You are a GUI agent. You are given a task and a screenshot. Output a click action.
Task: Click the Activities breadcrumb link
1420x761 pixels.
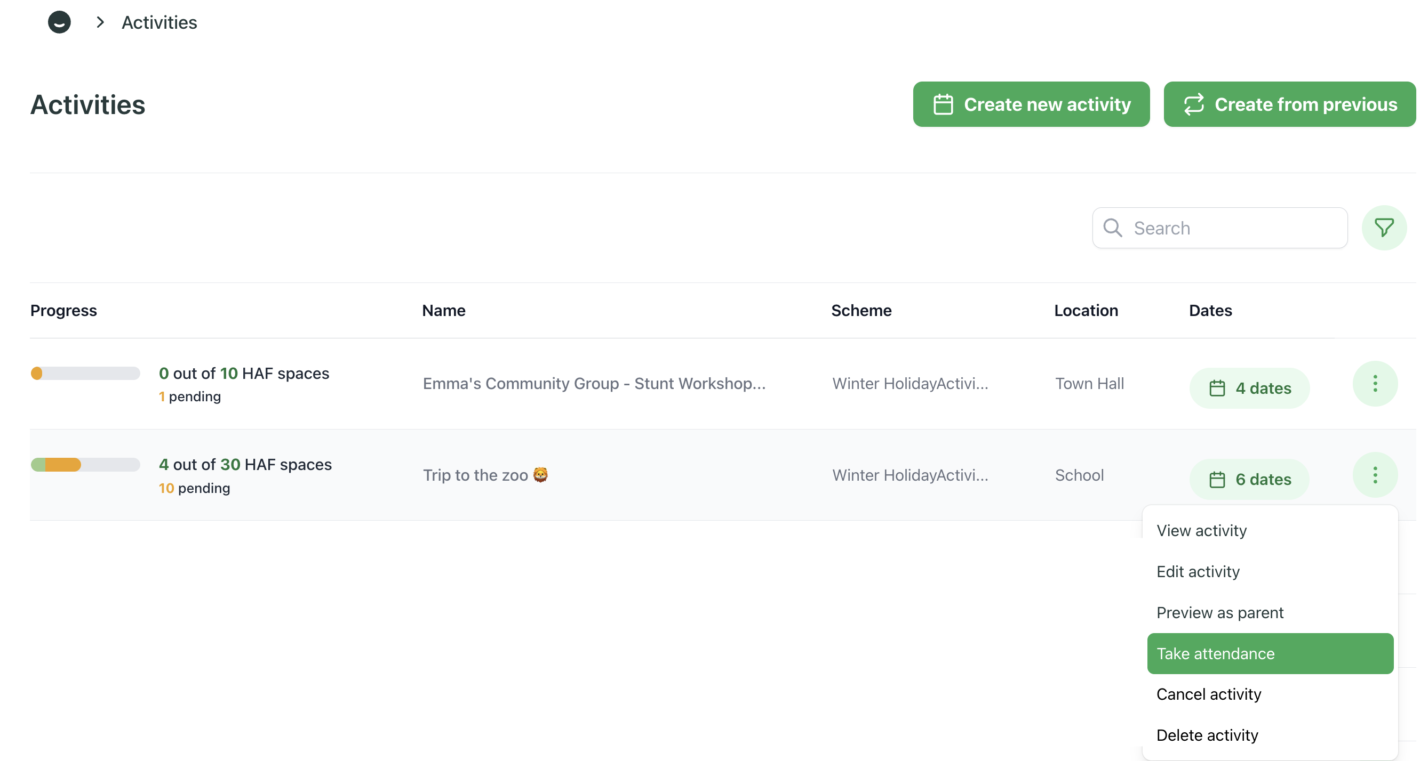tap(159, 22)
